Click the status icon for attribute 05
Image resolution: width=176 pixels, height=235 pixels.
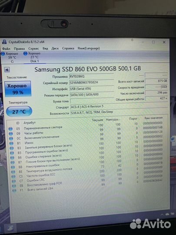[x=10, y=129]
